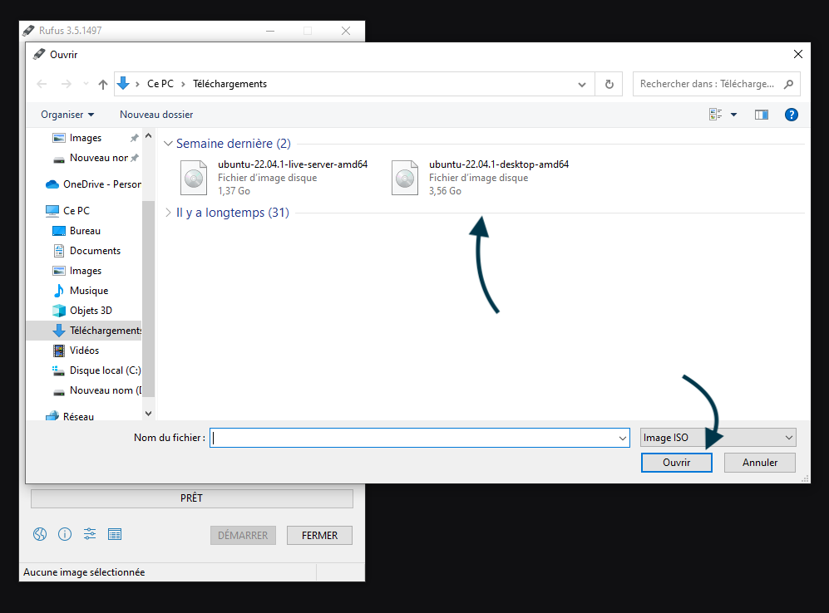Go up one folder level arrow

[103, 84]
